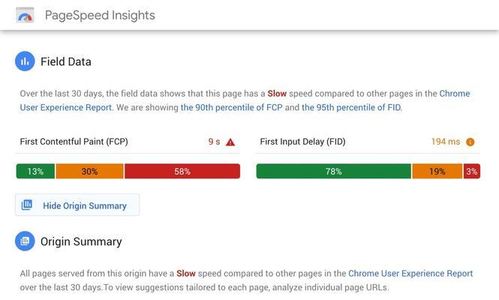The height and width of the screenshot is (300, 499).
Task: Click the PageSpeed Insights speedometer logo
Action: click(x=25, y=15)
